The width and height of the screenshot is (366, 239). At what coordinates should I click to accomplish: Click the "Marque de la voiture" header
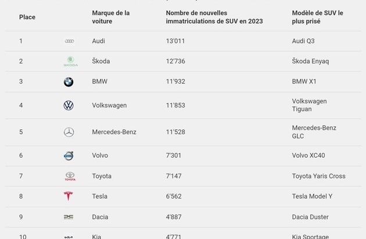click(110, 17)
